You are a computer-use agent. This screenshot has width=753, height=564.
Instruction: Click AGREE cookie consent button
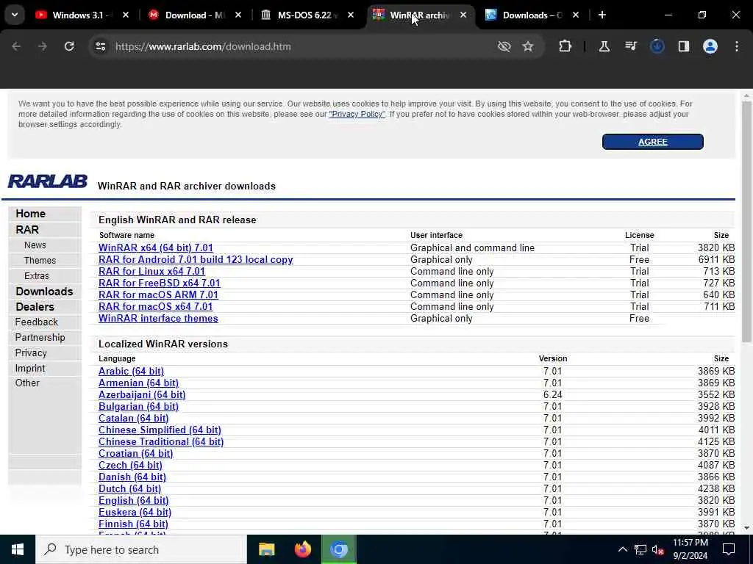tap(653, 142)
